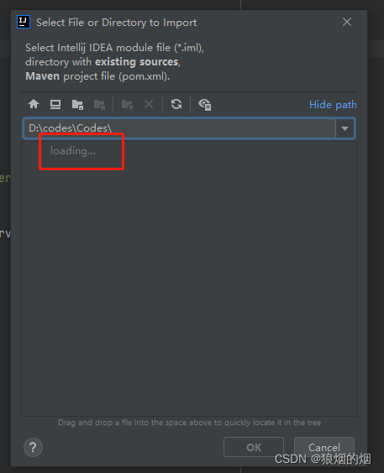Click the OK button

(x=254, y=447)
